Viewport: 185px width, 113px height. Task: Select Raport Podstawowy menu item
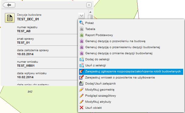click(x=99, y=35)
